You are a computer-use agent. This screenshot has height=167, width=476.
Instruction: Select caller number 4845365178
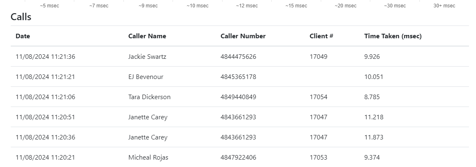coord(238,77)
